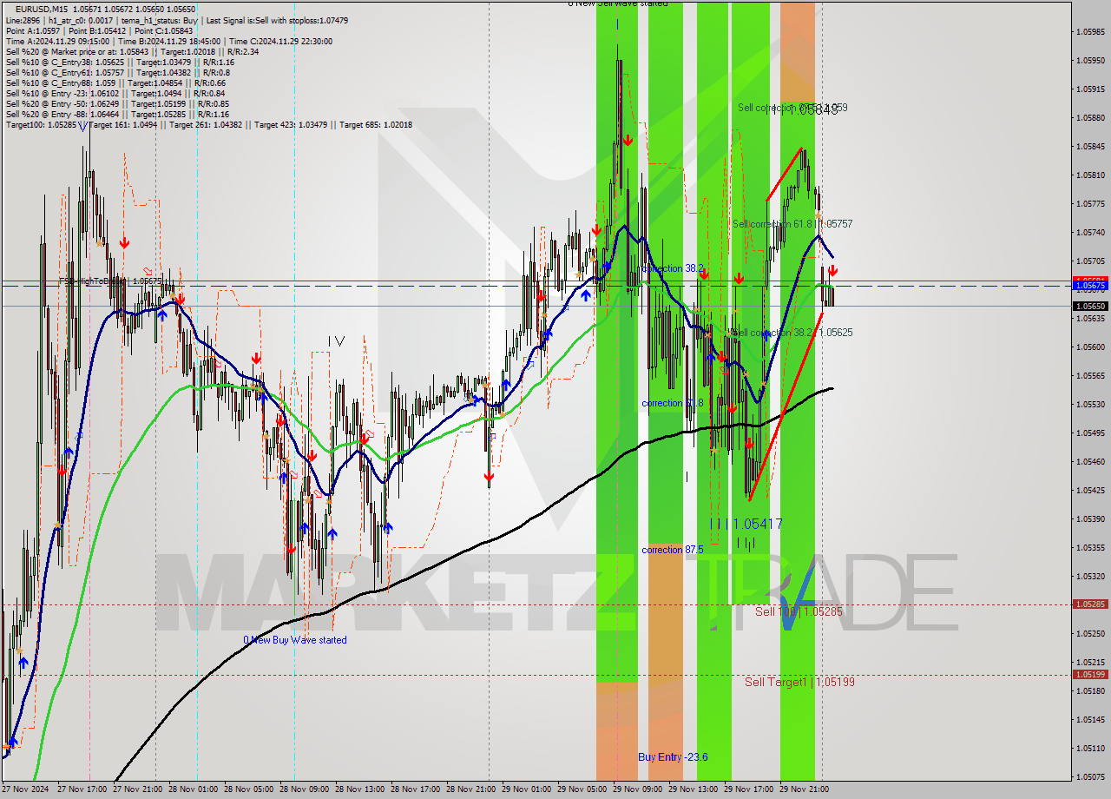Image resolution: width=1111 pixels, height=799 pixels.
Task: Click the '28 Nov 17:00' time label
Action: [415, 789]
